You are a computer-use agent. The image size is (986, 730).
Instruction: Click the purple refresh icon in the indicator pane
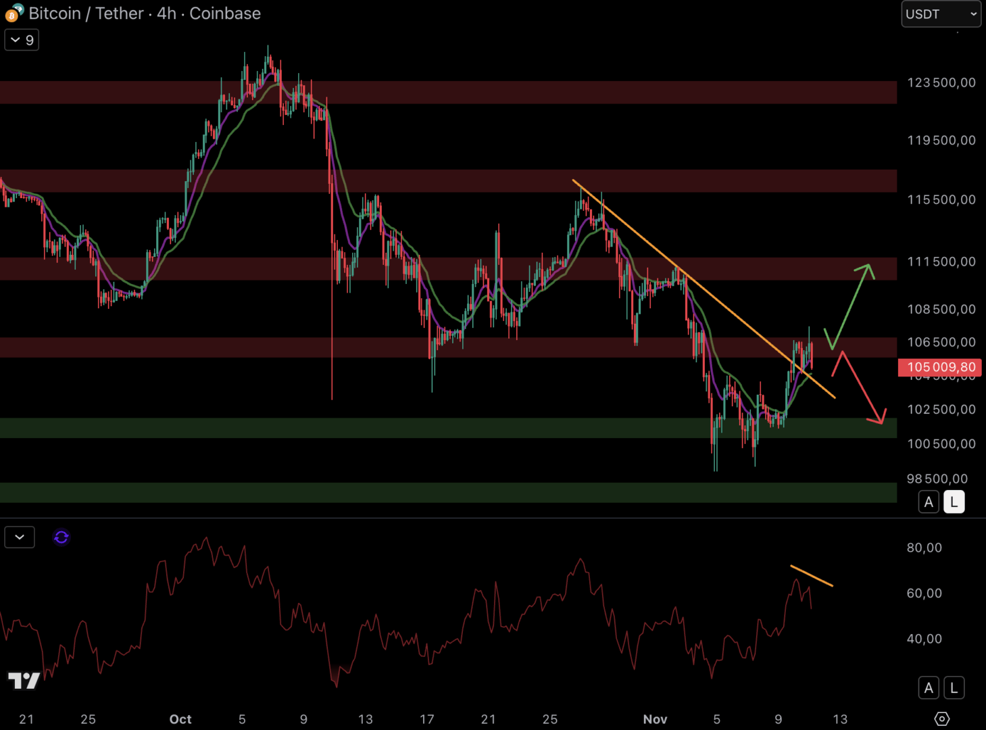61,537
